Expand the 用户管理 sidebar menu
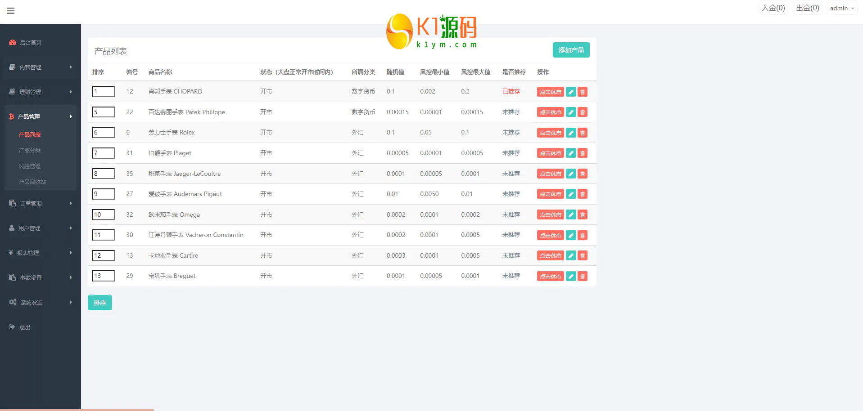 [41, 228]
